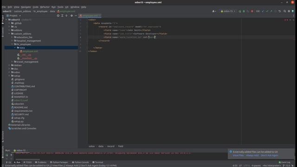Open the Python Packages tool tab
The height and width of the screenshot is (167, 297).
[x=59, y=162]
